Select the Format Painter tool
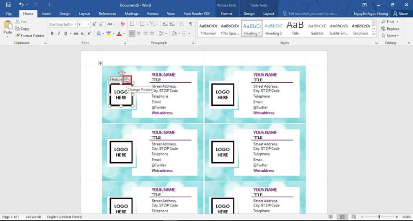Image resolution: width=413 pixels, height=221 pixels. pyautogui.click(x=29, y=36)
